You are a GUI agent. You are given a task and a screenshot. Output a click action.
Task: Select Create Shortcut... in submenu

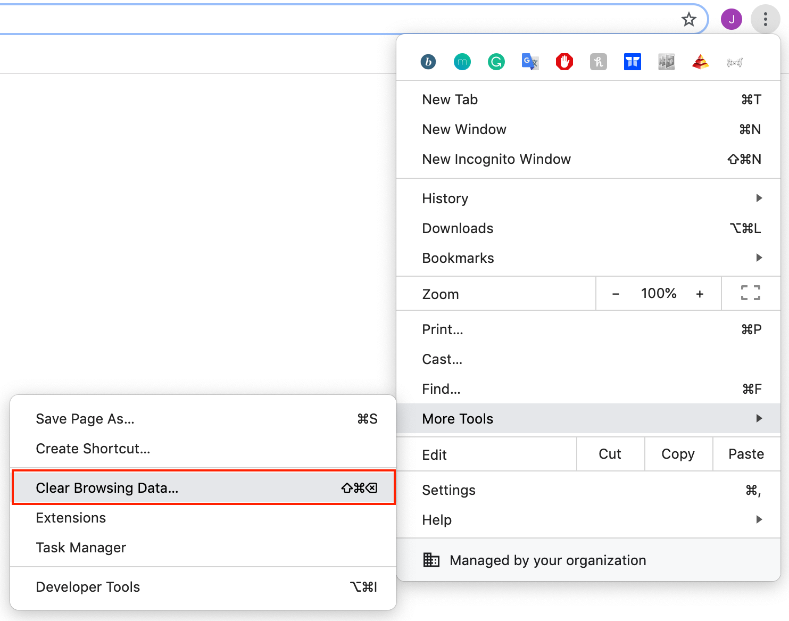point(203,449)
